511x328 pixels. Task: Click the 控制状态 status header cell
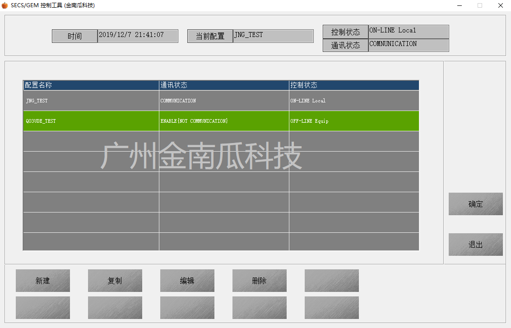[345, 32]
